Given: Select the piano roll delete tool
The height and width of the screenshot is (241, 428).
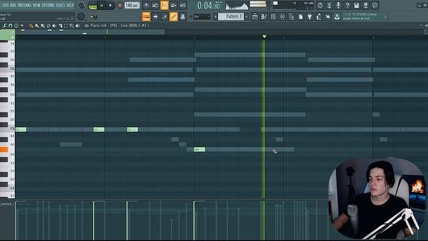Looking at the screenshot, I should [x=43, y=25].
